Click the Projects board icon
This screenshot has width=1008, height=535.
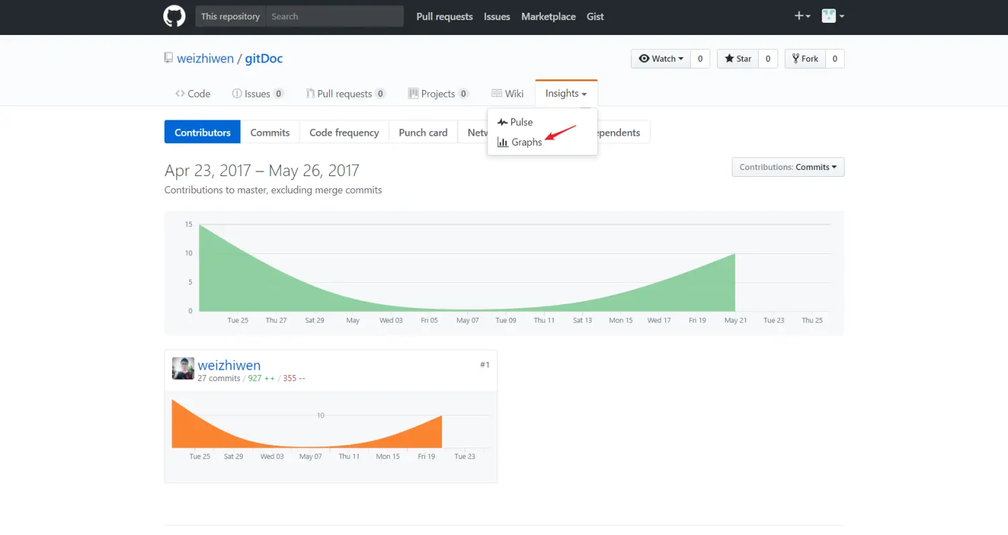pos(413,93)
